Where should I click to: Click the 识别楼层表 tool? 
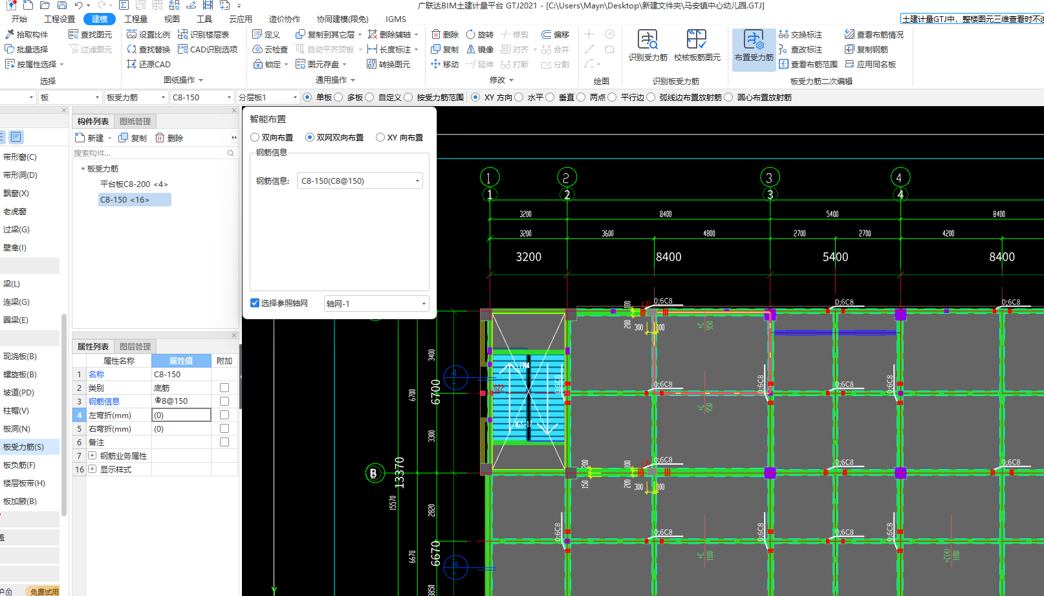pos(204,34)
